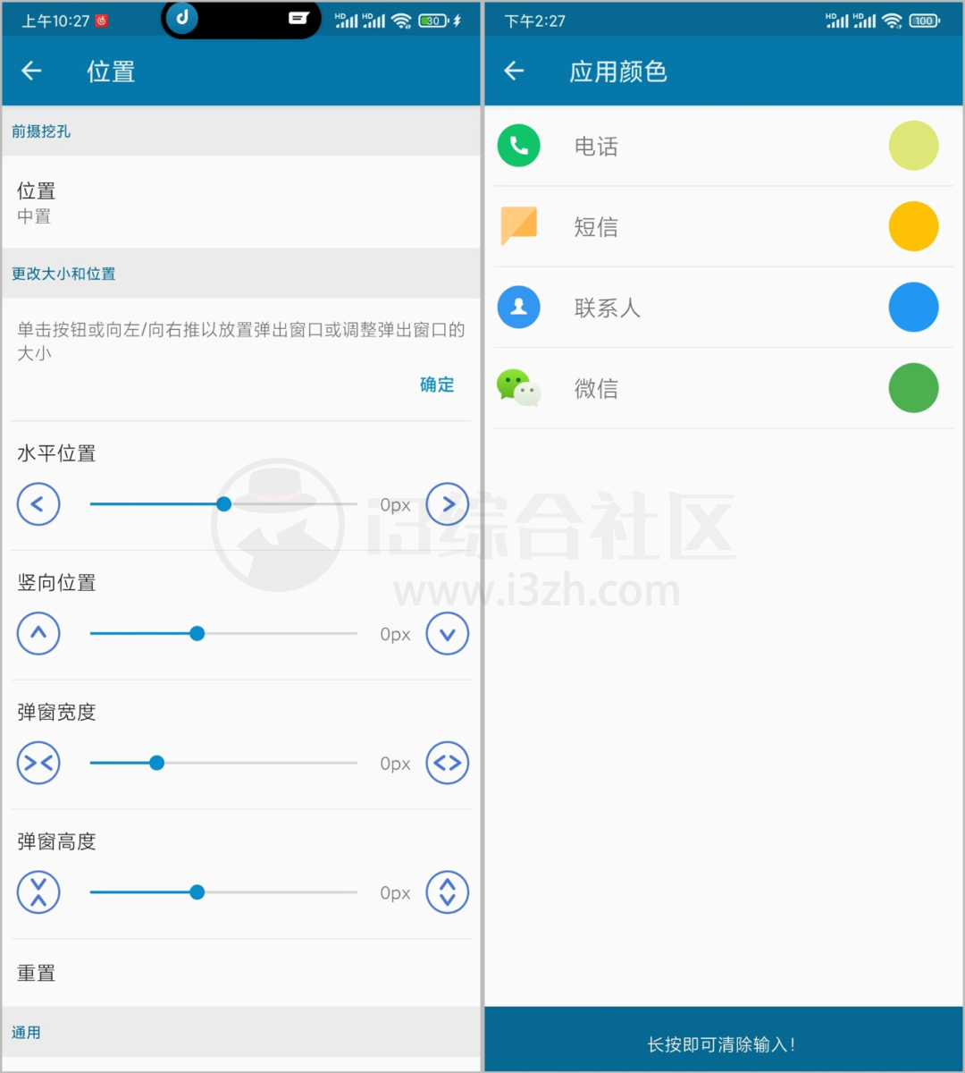965x1073 pixels.
Task: Tap the Wi-Fi icon in right status bar
Action: click(892, 21)
